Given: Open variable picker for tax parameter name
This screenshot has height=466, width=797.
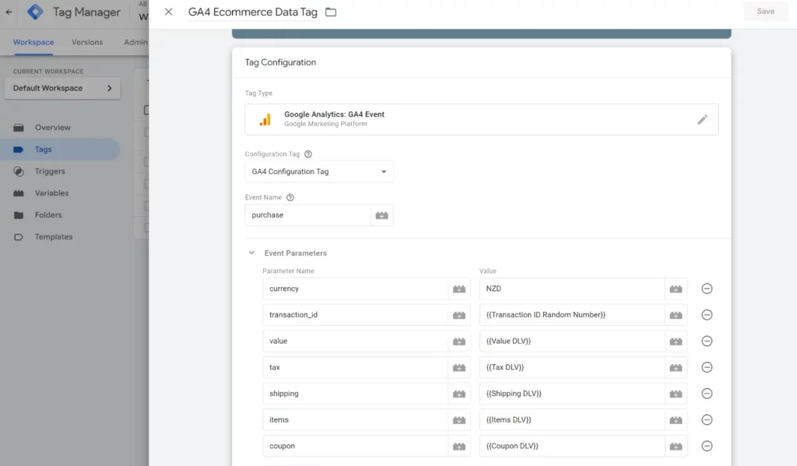Looking at the screenshot, I should point(459,367).
